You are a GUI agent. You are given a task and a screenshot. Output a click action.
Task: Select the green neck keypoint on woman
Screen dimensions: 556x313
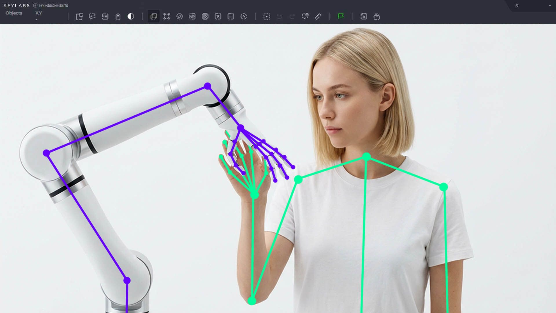pyautogui.click(x=366, y=157)
